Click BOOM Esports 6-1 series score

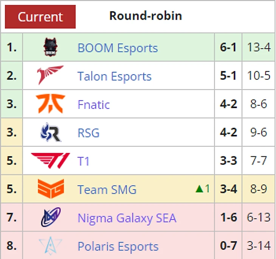tap(228, 47)
